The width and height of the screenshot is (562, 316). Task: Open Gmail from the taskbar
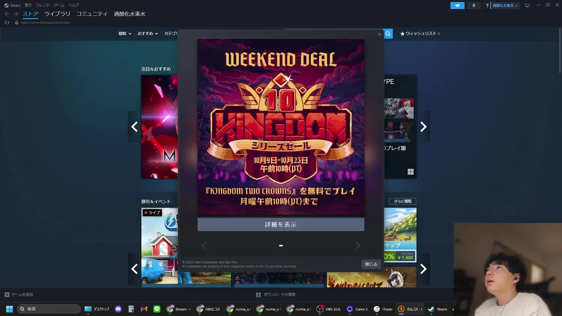pyautogui.click(x=144, y=309)
